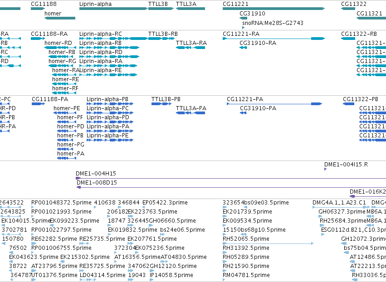Select the DME1-004H15 BAC label
The height and width of the screenshot is (282, 386).
[96, 174]
